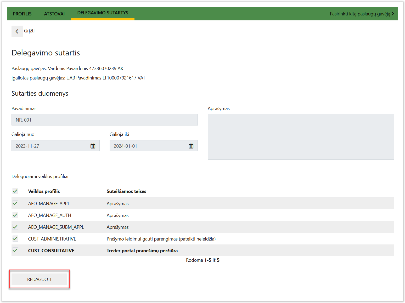Select the AEO_MANAGE_SUBM_APPL row name
Screen dimensions: 405x303
point(56,227)
